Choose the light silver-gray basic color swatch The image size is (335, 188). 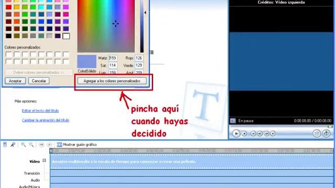50,36
